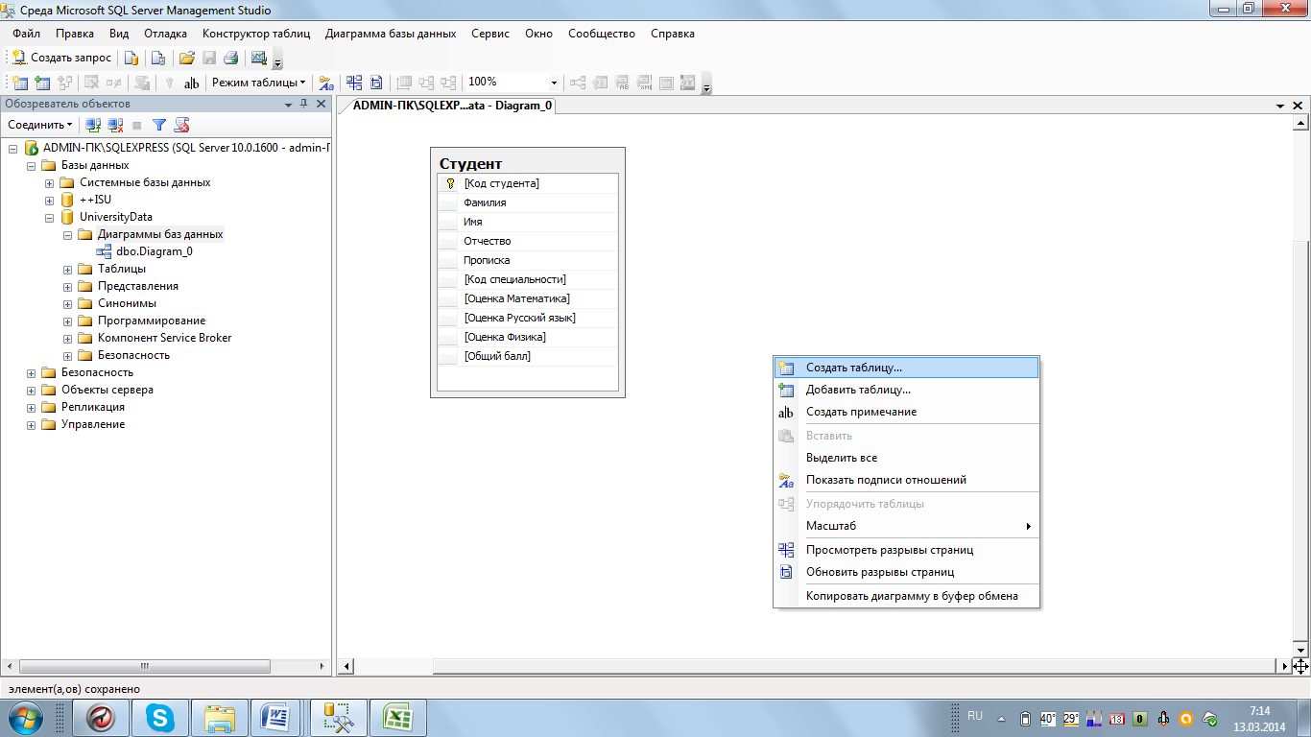Open the Масштаб submenu

click(x=906, y=526)
